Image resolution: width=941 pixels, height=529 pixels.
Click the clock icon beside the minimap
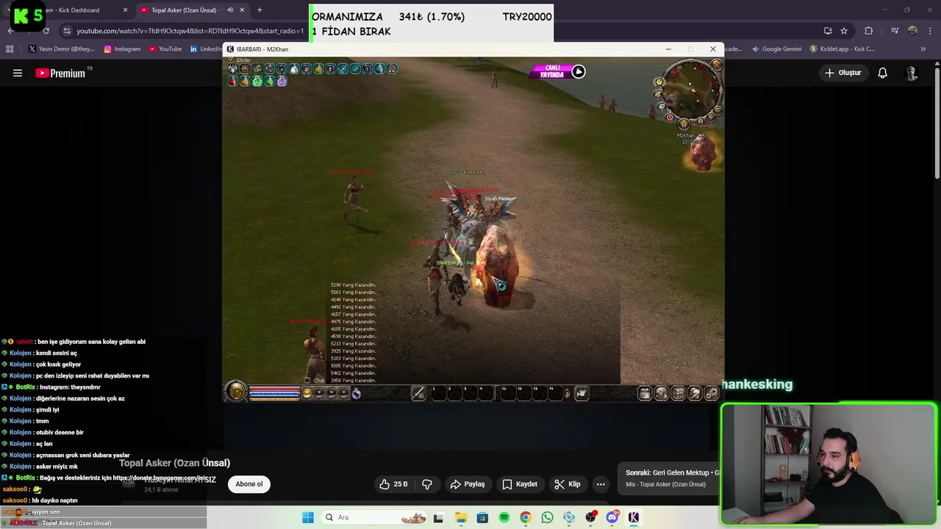point(670,118)
